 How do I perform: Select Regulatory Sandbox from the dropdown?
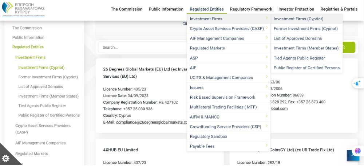[208, 137]
